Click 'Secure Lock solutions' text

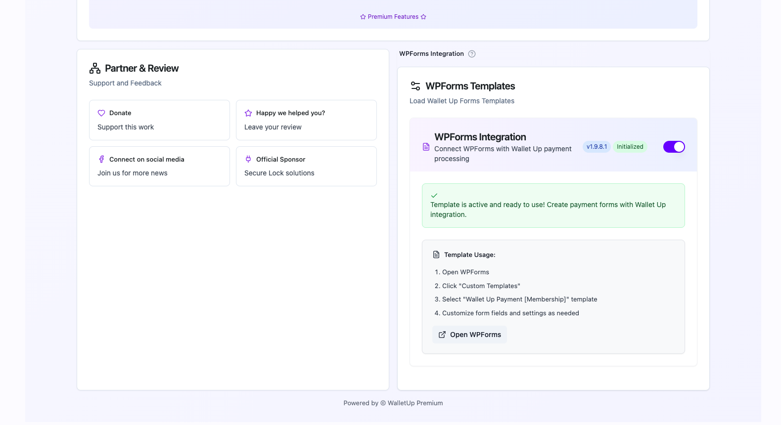point(279,173)
